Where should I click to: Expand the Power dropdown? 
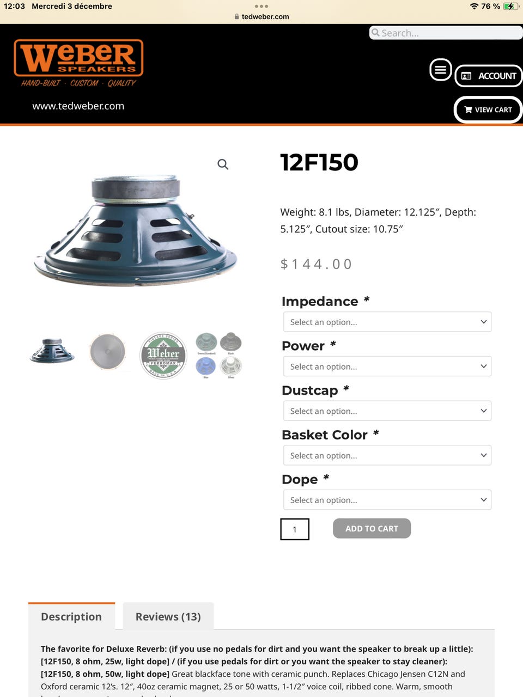387,366
